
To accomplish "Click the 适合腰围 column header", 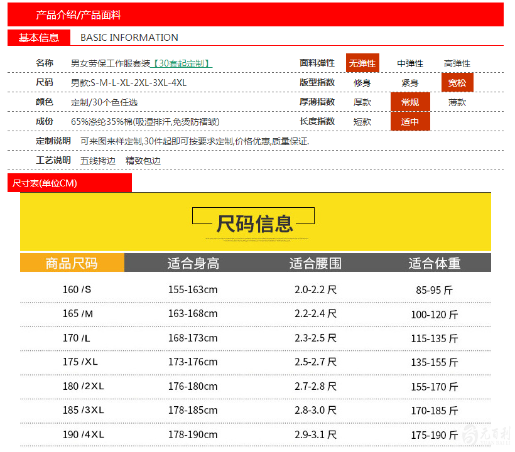I will [315, 263].
